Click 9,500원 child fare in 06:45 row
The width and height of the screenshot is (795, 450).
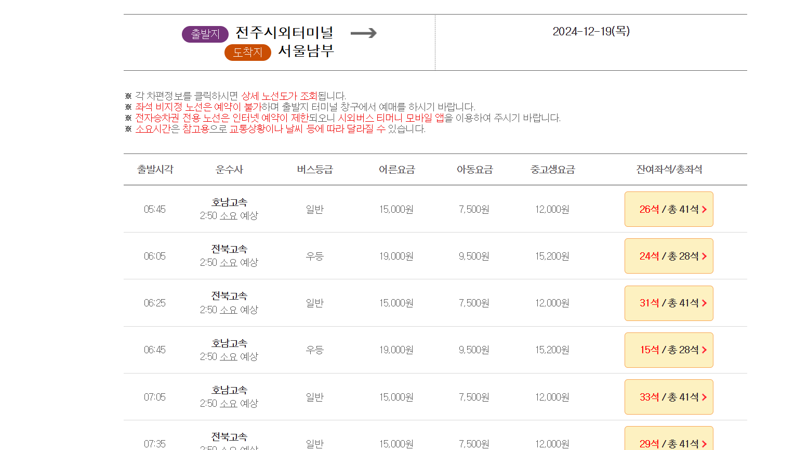[x=474, y=350]
